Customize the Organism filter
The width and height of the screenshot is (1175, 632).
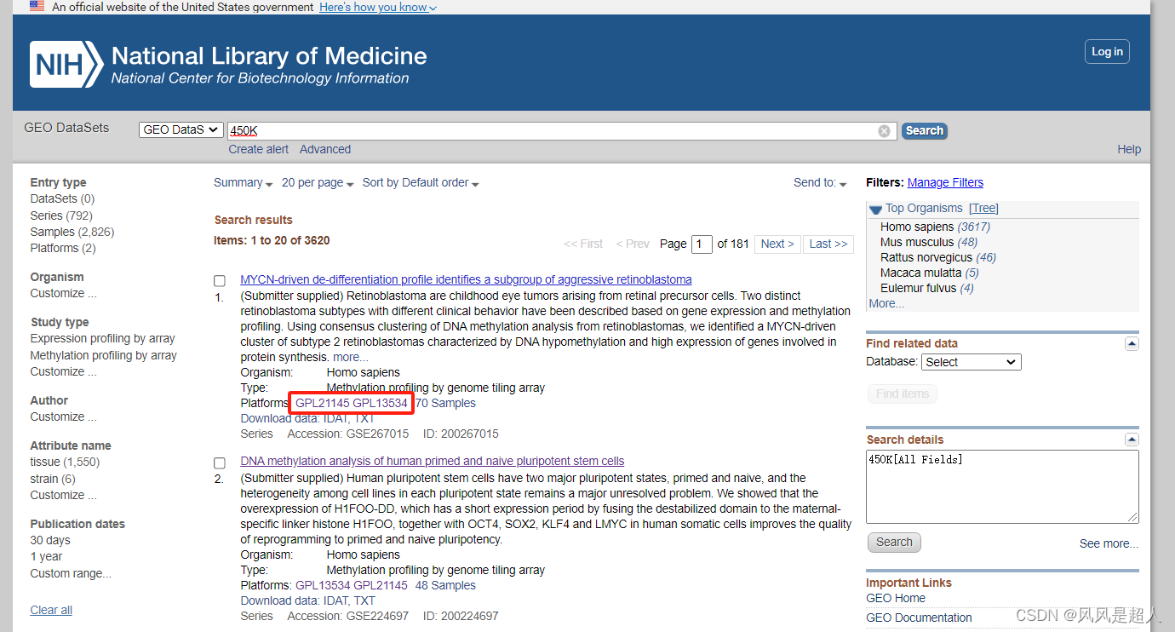click(63, 293)
